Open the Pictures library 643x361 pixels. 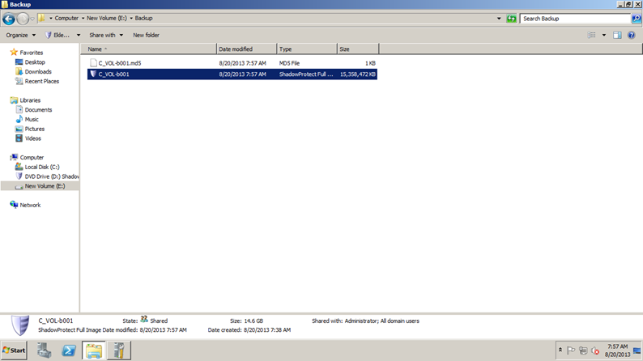click(x=35, y=129)
